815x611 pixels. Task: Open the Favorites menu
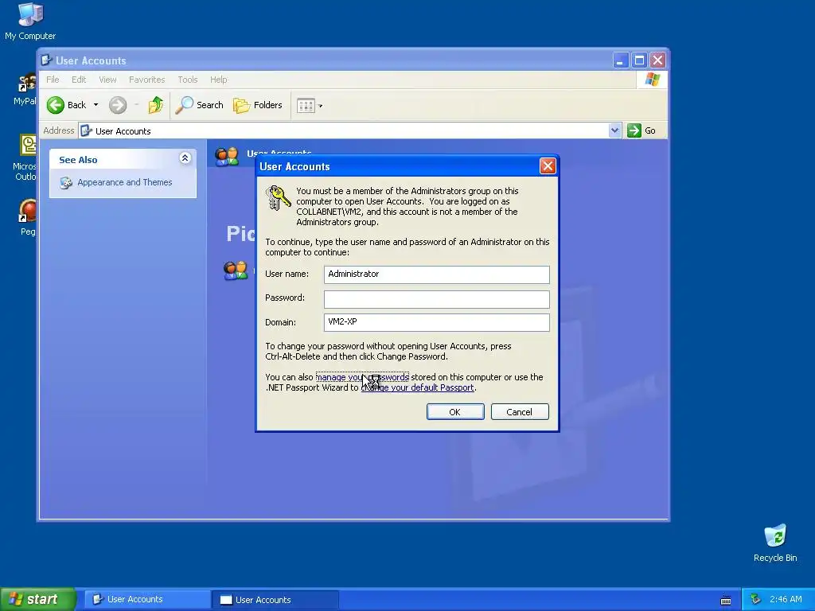[146, 80]
